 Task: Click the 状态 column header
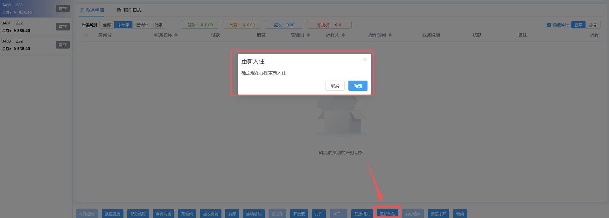pyautogui.click(x=477, y=35)
